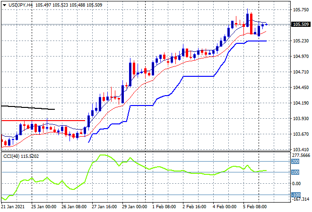Click the 105.750 price axis label
The width and height of the screenshot is (312, 212).
[301, 10]
